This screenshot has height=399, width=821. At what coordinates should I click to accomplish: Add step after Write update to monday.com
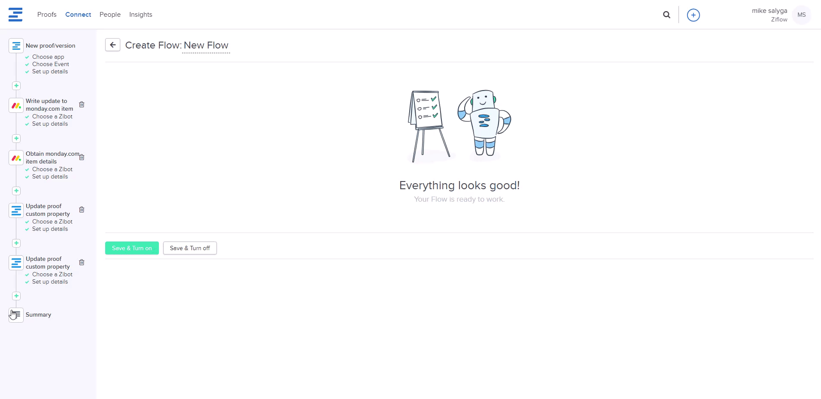point(16,139)
